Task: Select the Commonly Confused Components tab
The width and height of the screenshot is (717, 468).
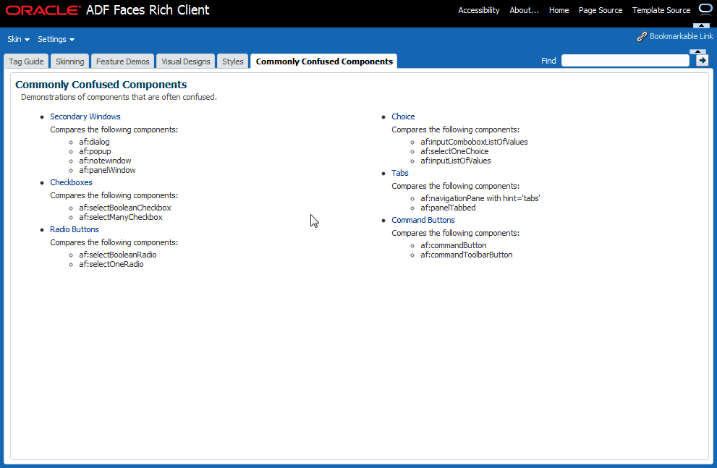Action: click(324, 61)
